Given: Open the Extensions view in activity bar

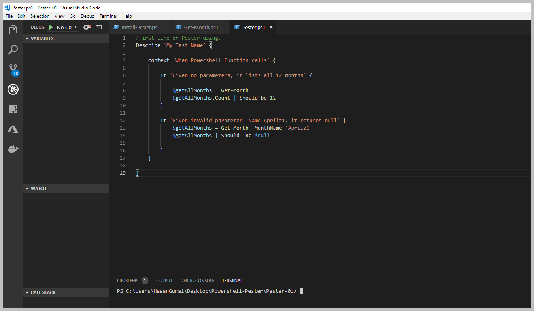Looking at the screenshot, I should [13, 109].
